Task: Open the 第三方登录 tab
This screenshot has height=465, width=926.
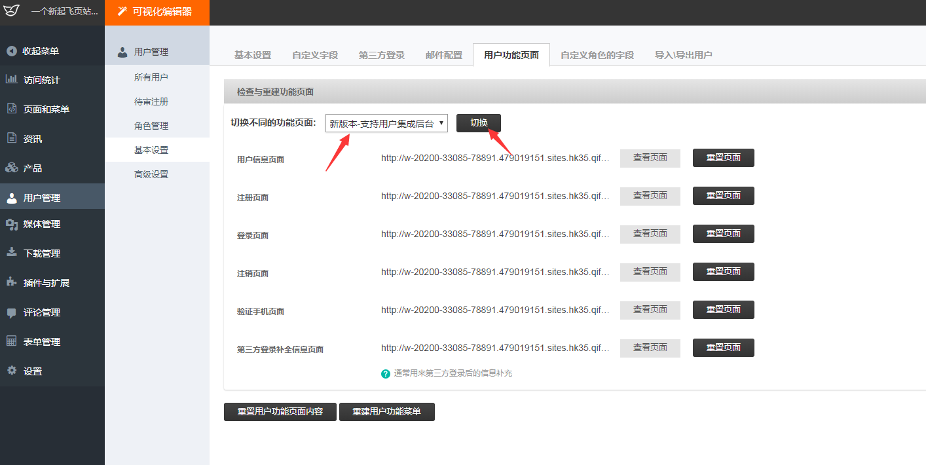Action: tap(382, 55)
